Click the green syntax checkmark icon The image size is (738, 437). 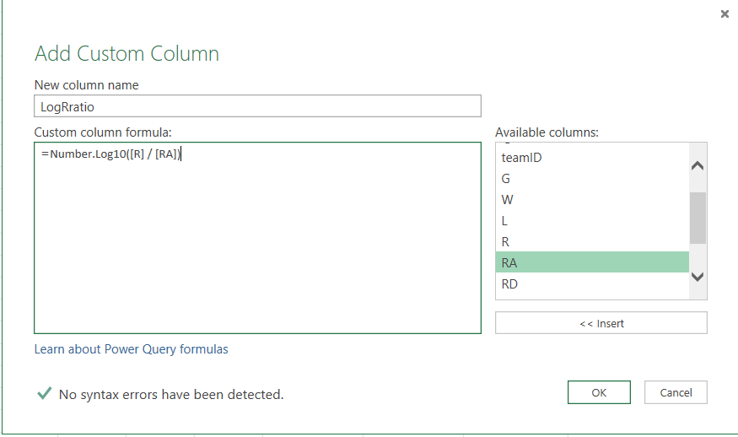(x=44, y=393)
